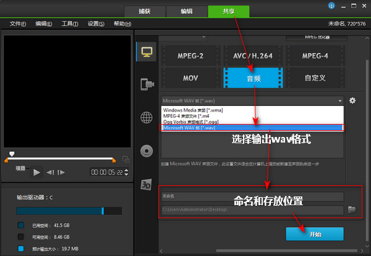Switch to the 捕获 tab
This screenshot has height=256, width=371.
(145, 11)
